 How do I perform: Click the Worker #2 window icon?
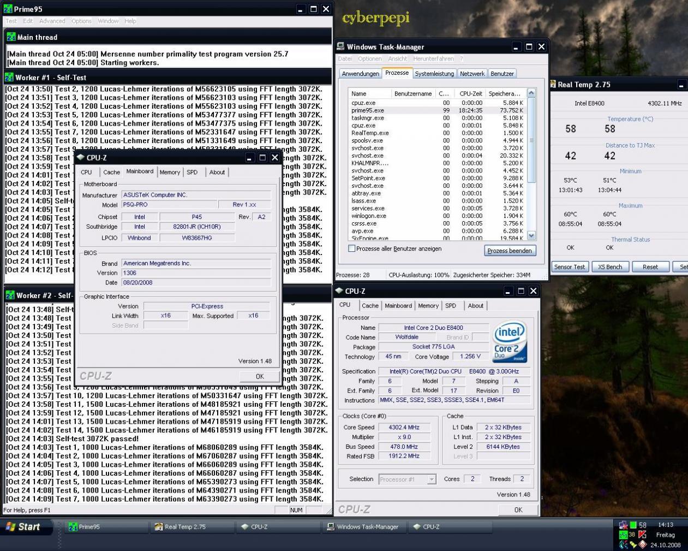pyautogui.click(x=10, y=295)
